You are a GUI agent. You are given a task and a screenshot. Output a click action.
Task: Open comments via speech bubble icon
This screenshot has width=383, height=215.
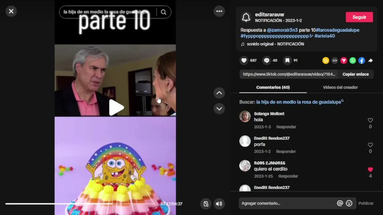click(x=266, y=61)
